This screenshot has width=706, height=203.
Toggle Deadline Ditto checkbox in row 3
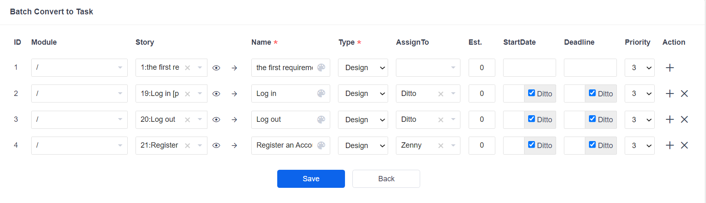pyautogui.click(x=592, y=119)
